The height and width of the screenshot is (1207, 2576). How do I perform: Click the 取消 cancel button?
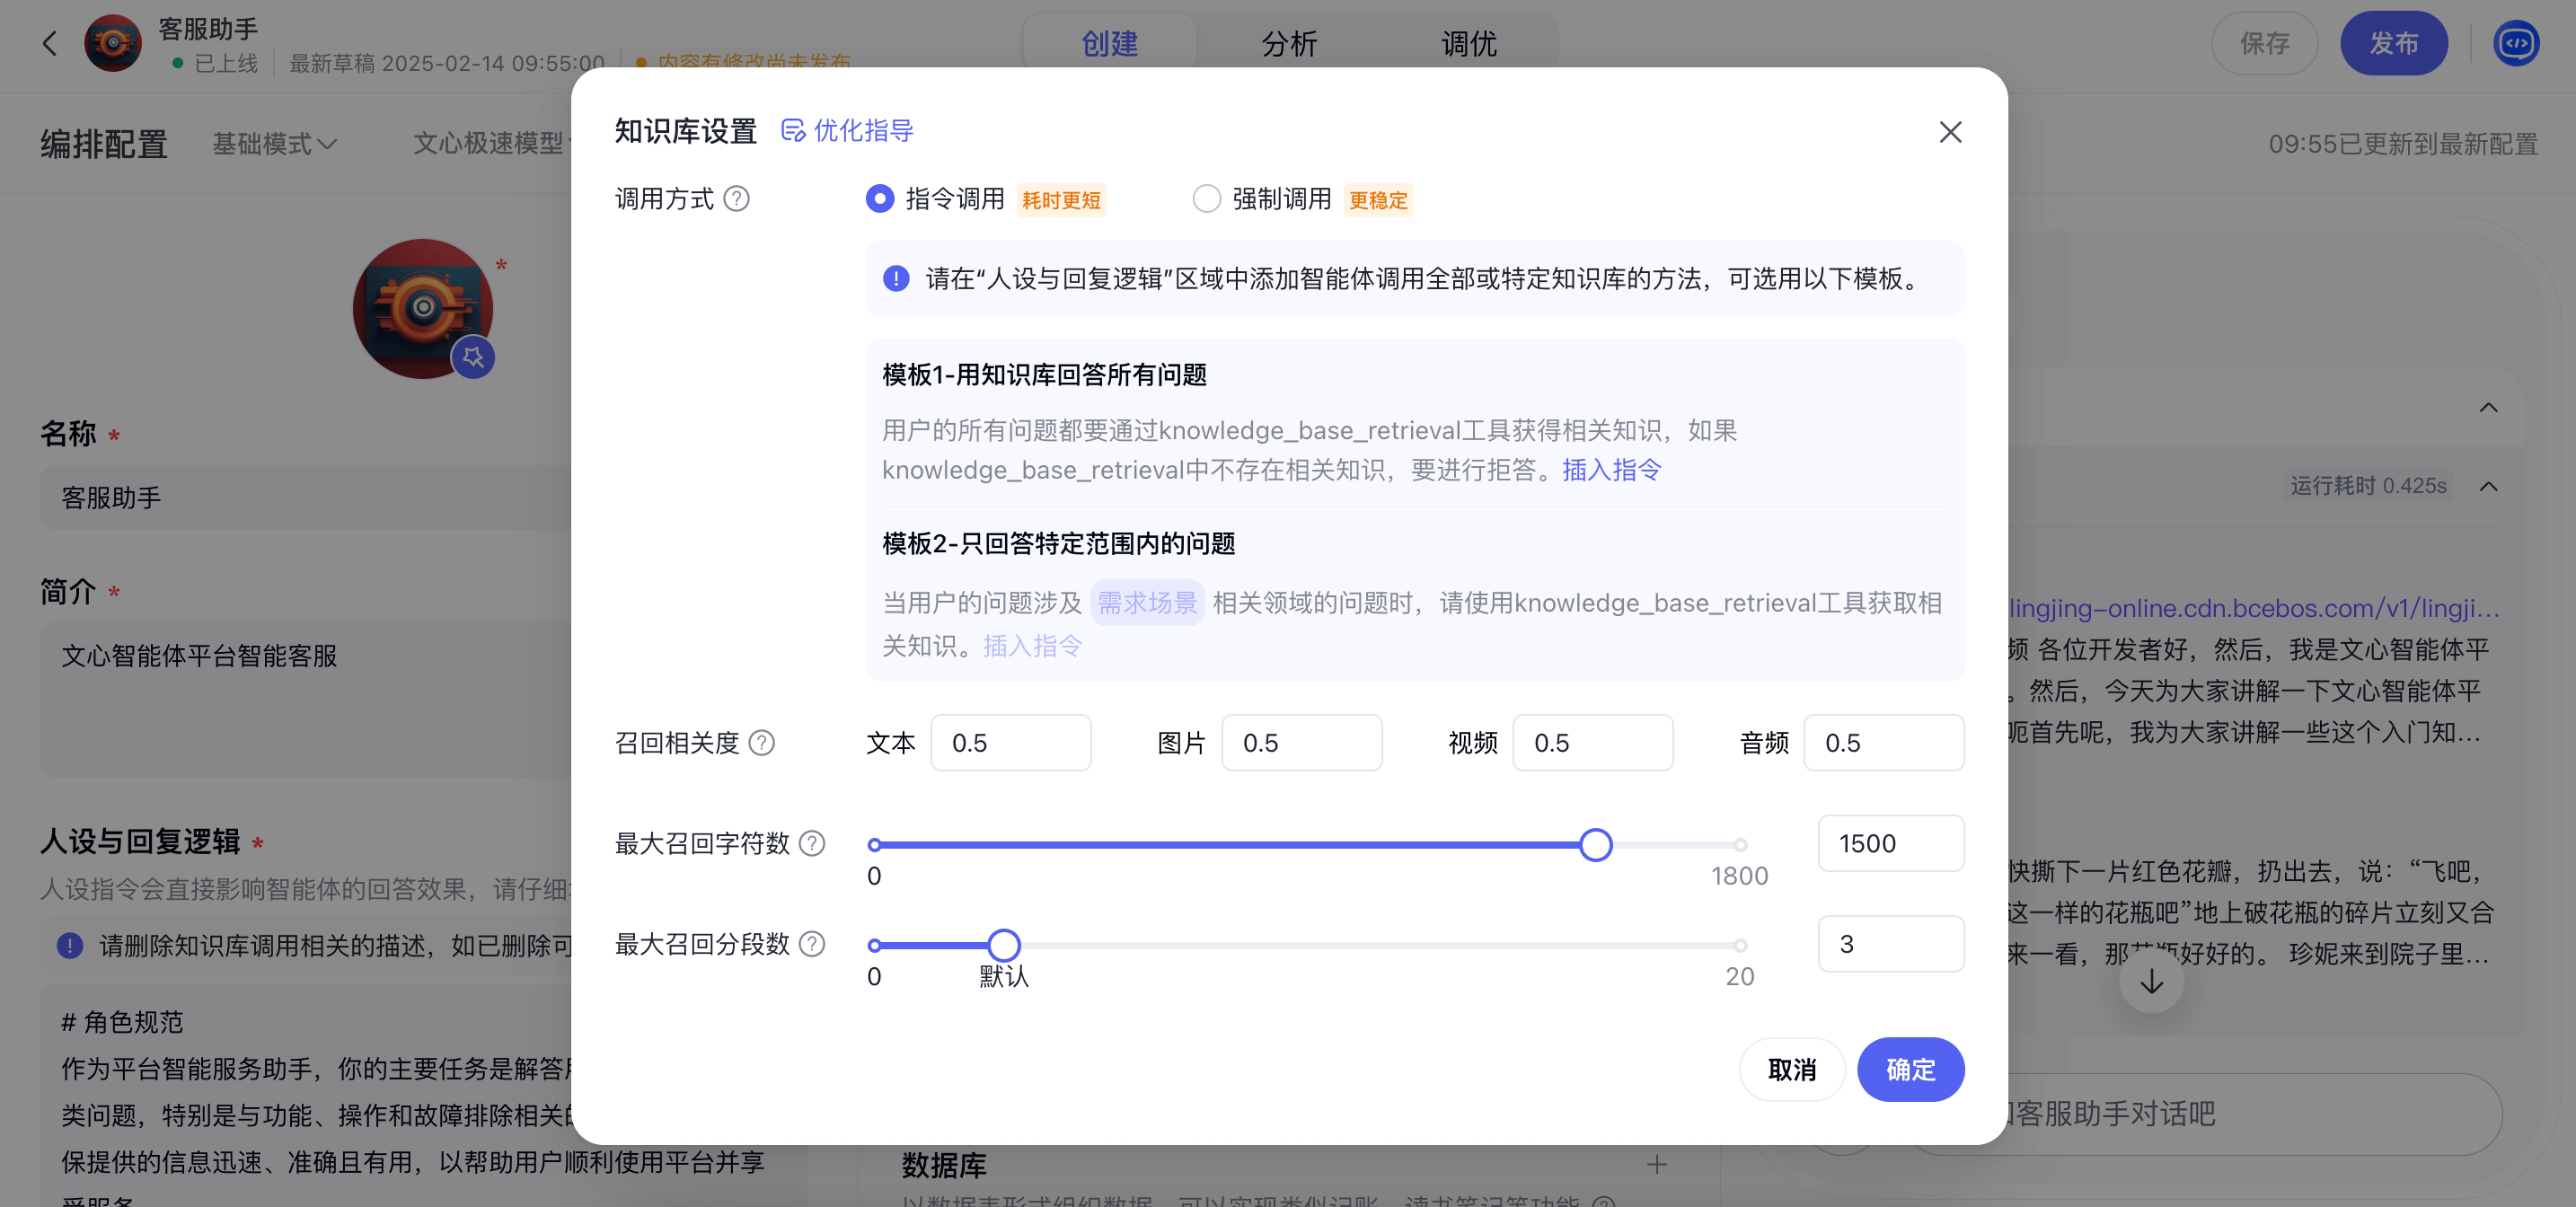coord(1791,1069)
